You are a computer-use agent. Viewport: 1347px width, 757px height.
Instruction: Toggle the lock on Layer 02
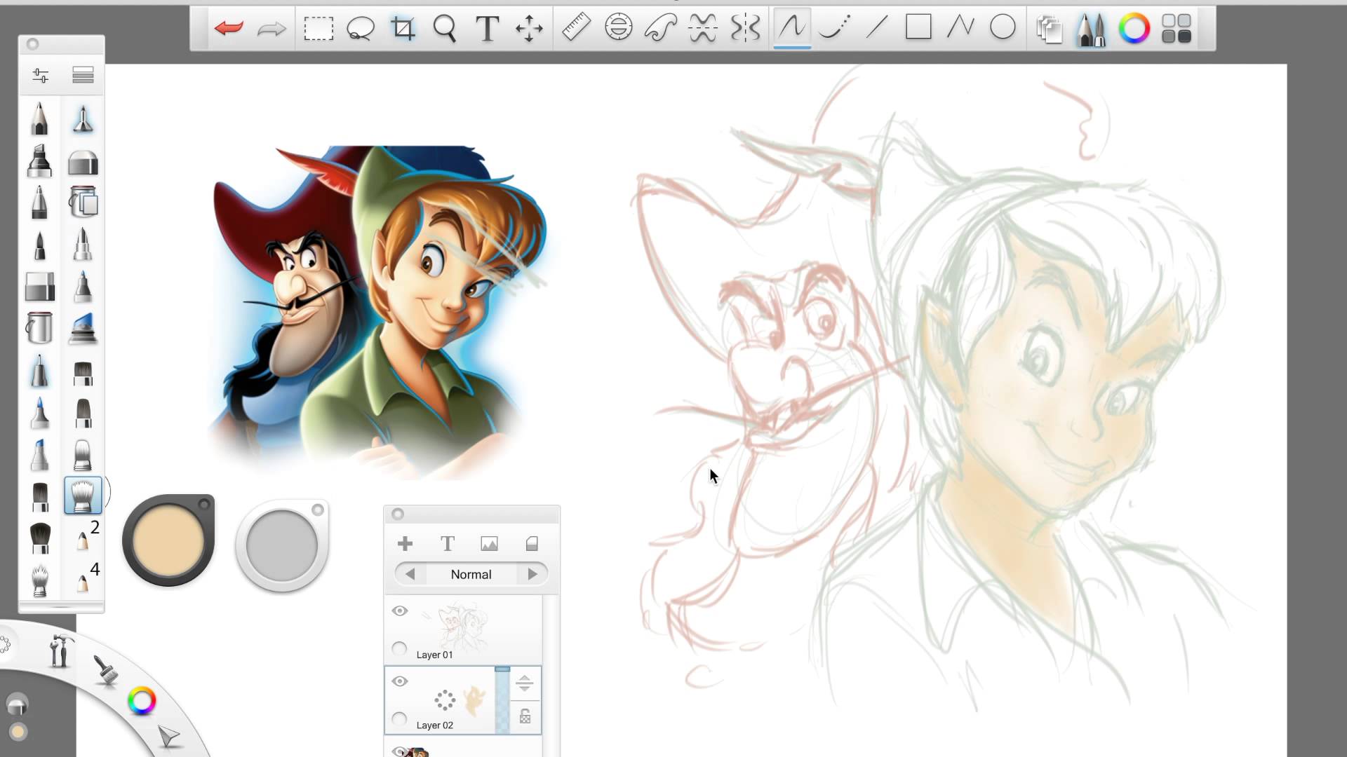(x=525, y=716)
